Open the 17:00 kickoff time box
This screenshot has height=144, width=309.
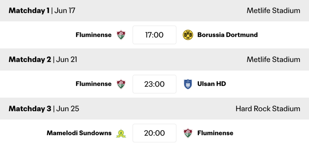point(154,35)
